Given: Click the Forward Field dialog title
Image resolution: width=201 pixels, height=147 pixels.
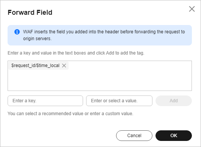Looking at the screenshot, I should [x=30, y=13].
